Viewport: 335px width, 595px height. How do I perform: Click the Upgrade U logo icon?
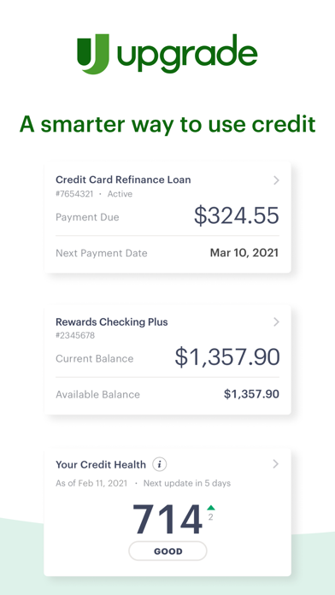(x=93, y=54)
